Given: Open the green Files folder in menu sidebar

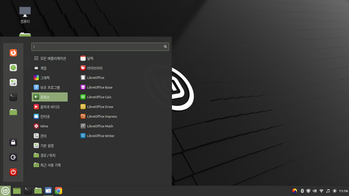Looking at the screenshot, I should pos(13,112).
